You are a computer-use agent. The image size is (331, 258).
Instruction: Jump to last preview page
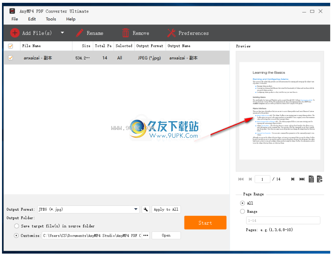[x=302, y=179]
